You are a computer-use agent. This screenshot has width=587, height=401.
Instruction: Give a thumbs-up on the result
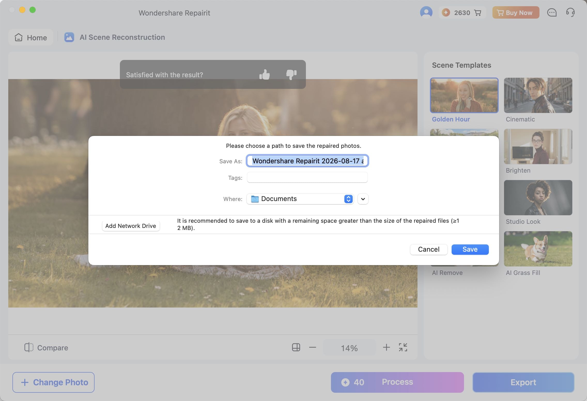[264, 75]
